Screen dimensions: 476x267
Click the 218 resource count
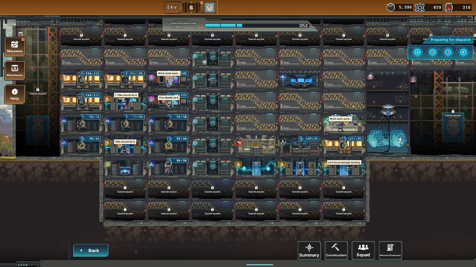[467, 7]
